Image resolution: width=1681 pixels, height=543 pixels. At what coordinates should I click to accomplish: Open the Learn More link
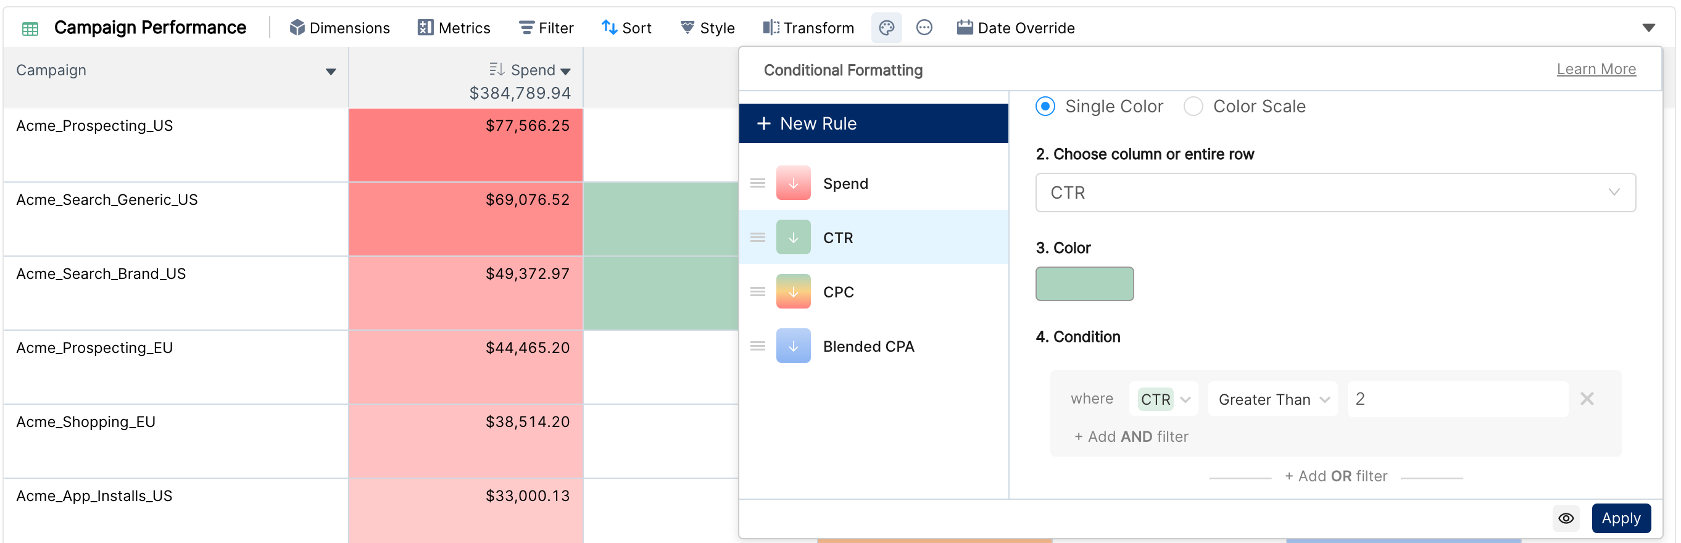(1595, 69)
